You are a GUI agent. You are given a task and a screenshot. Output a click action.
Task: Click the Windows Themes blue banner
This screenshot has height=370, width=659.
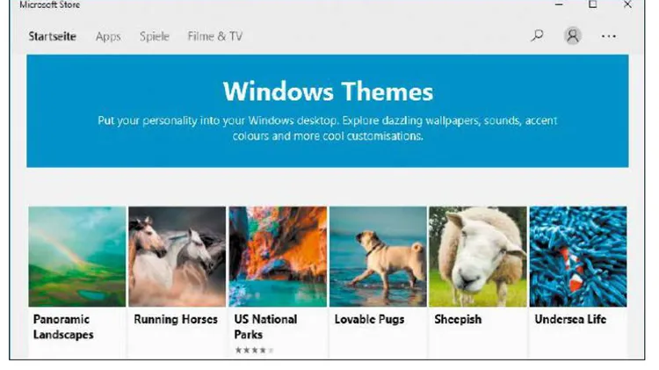click(x=328, y=111)
